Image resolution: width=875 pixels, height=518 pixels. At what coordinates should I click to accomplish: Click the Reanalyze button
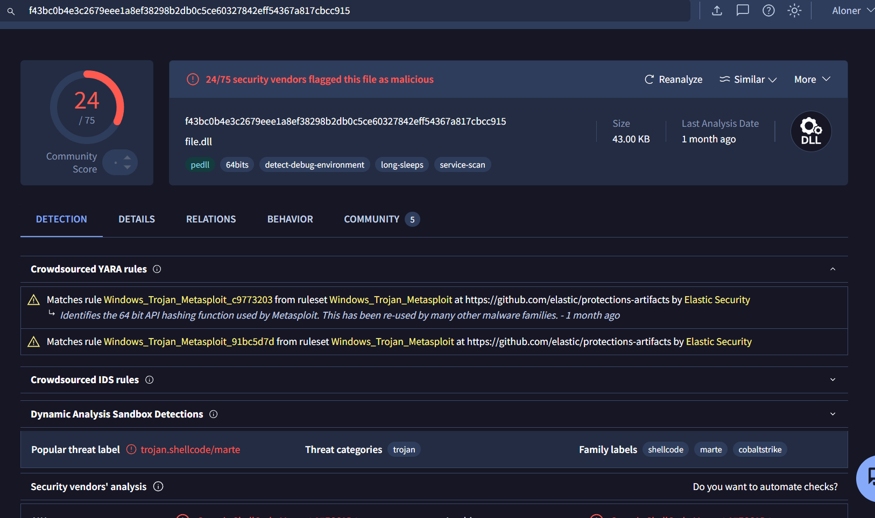tap(673, 80)
